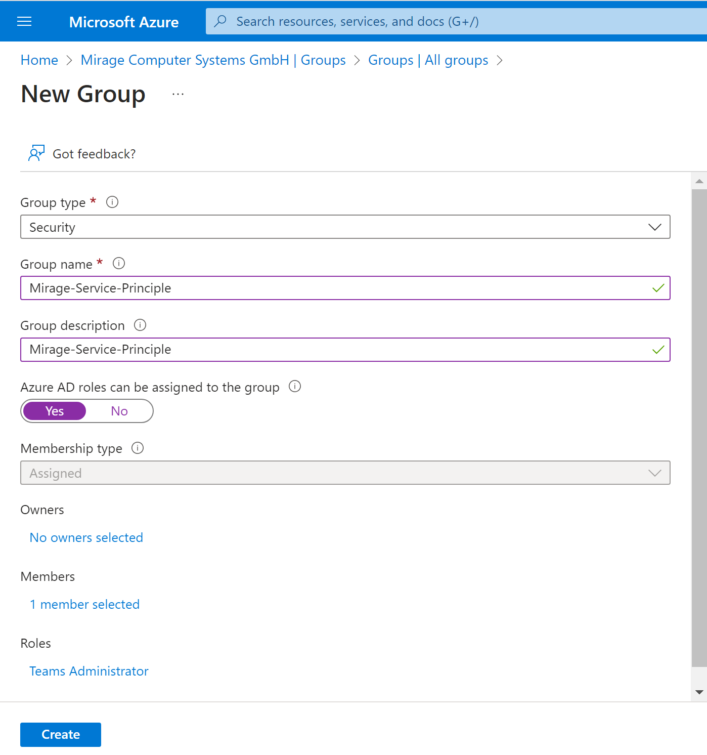The image size is (707, 755).
Task: Click the scrollbar down arrow
Action: pos(699,692)
